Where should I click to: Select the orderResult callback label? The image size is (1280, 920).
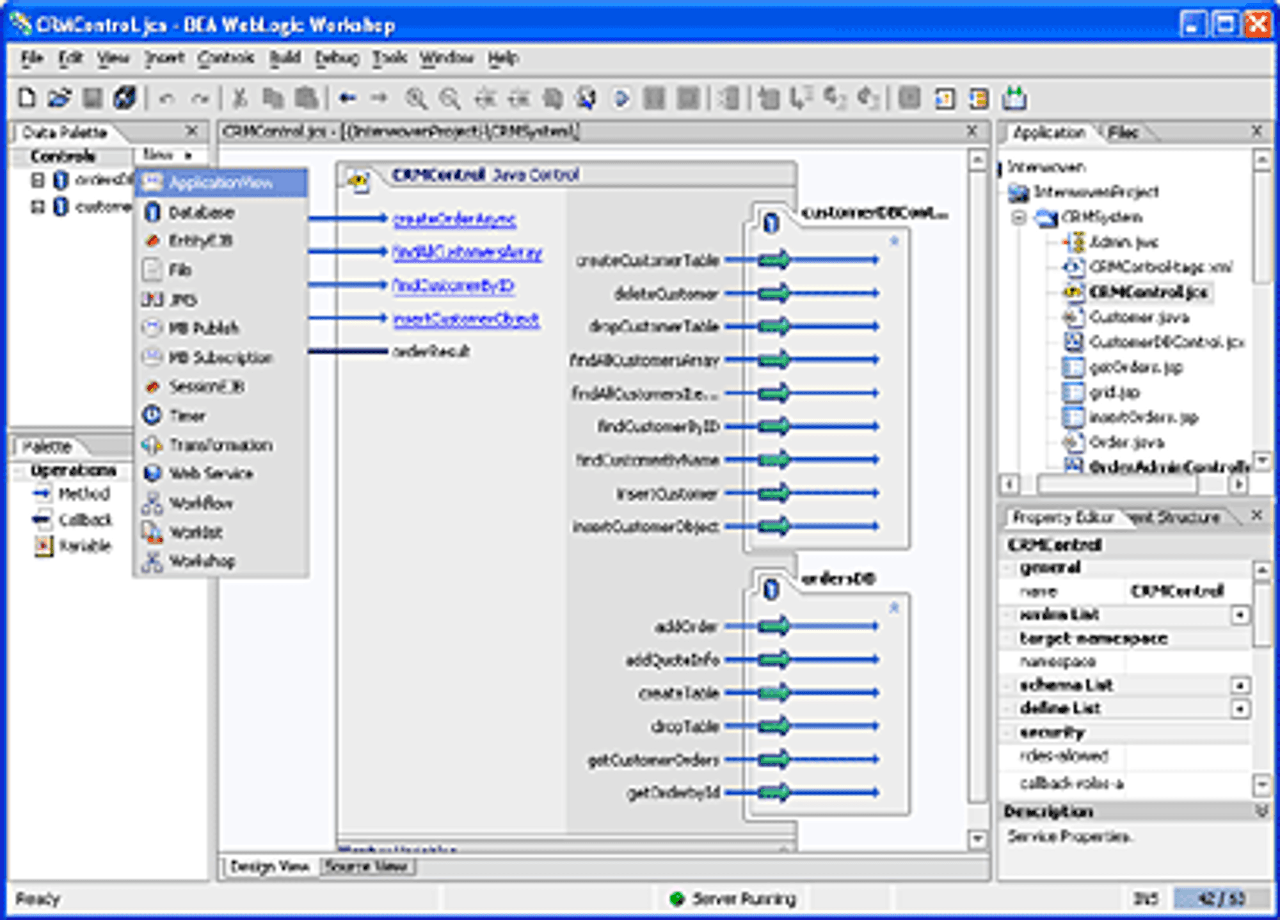tap(431, 351)
